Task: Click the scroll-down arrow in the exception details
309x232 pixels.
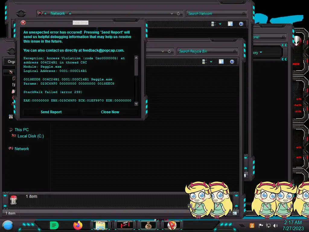Action: coord(136,104)
